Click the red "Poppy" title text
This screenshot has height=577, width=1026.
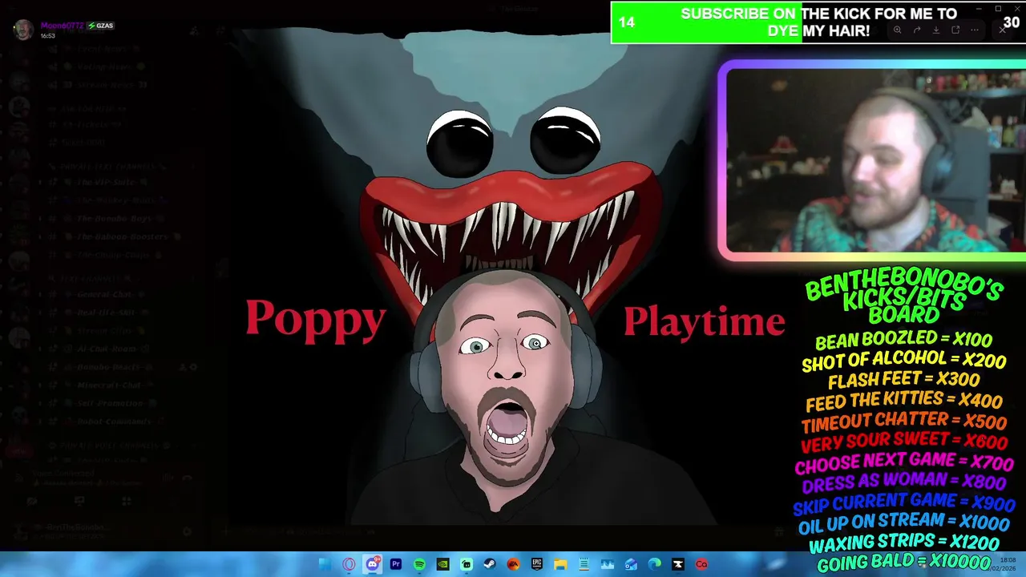click(x=316, y=319)
